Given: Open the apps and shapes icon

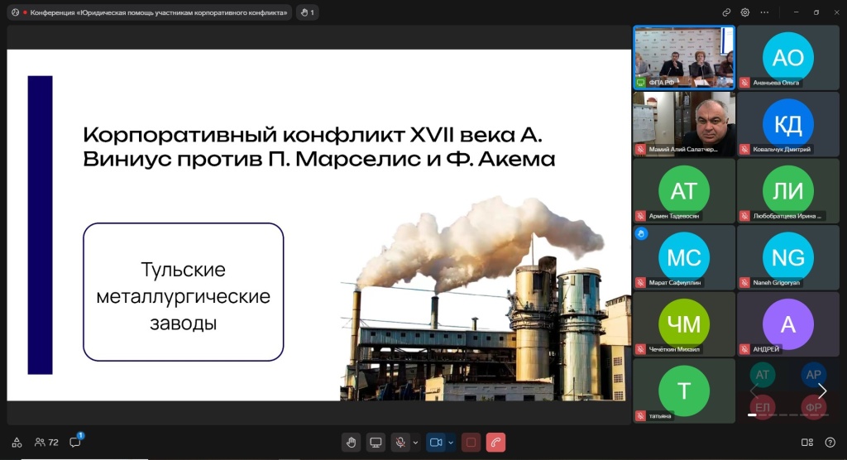Looking at the screenshot, I should pos(17,443).
